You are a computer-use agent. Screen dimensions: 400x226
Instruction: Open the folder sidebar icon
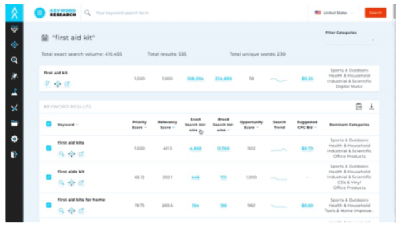[14, 123]
